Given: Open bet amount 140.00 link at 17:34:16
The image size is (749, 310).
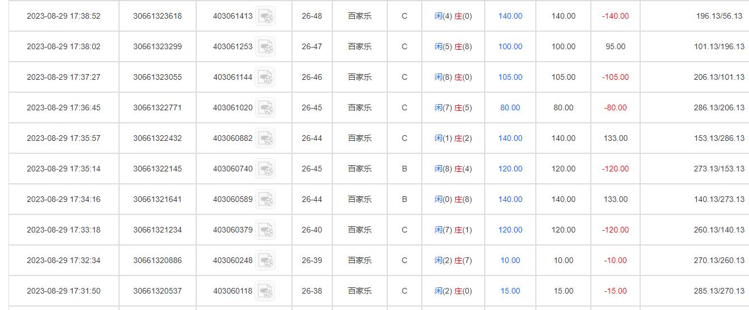Looking at the screenshot, I should click(x=510, y=200).
